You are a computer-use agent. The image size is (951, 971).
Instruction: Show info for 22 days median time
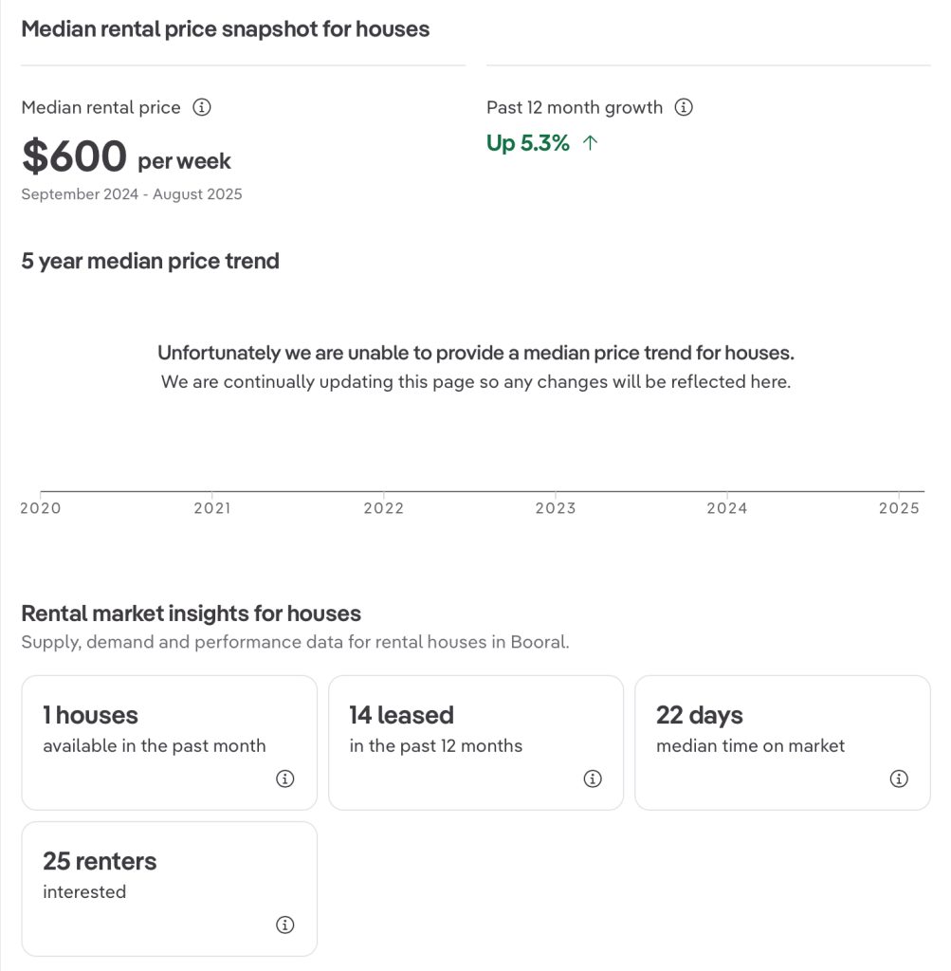coord(899,779)
